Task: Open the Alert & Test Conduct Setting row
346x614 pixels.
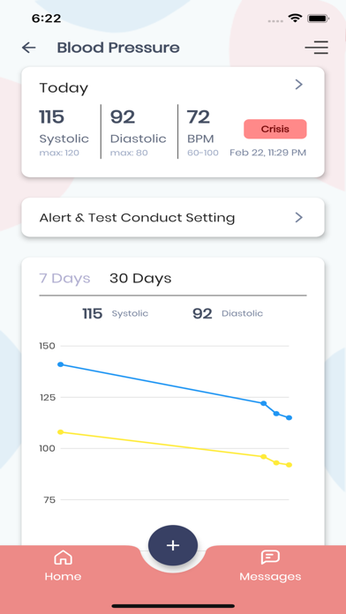Action: (173, 217)
